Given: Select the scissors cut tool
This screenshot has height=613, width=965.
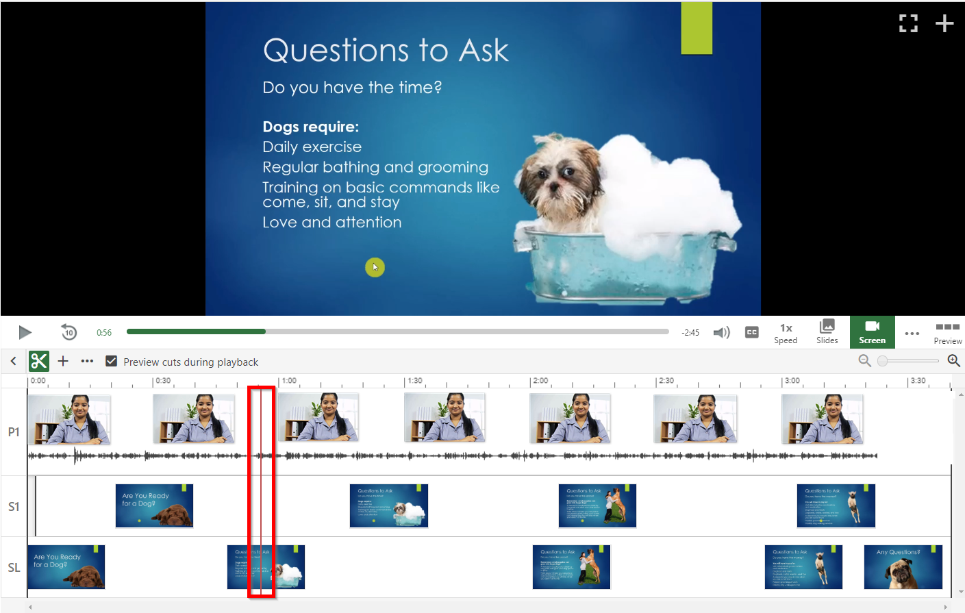Looking at the screenshot, I should click(39, 361).
